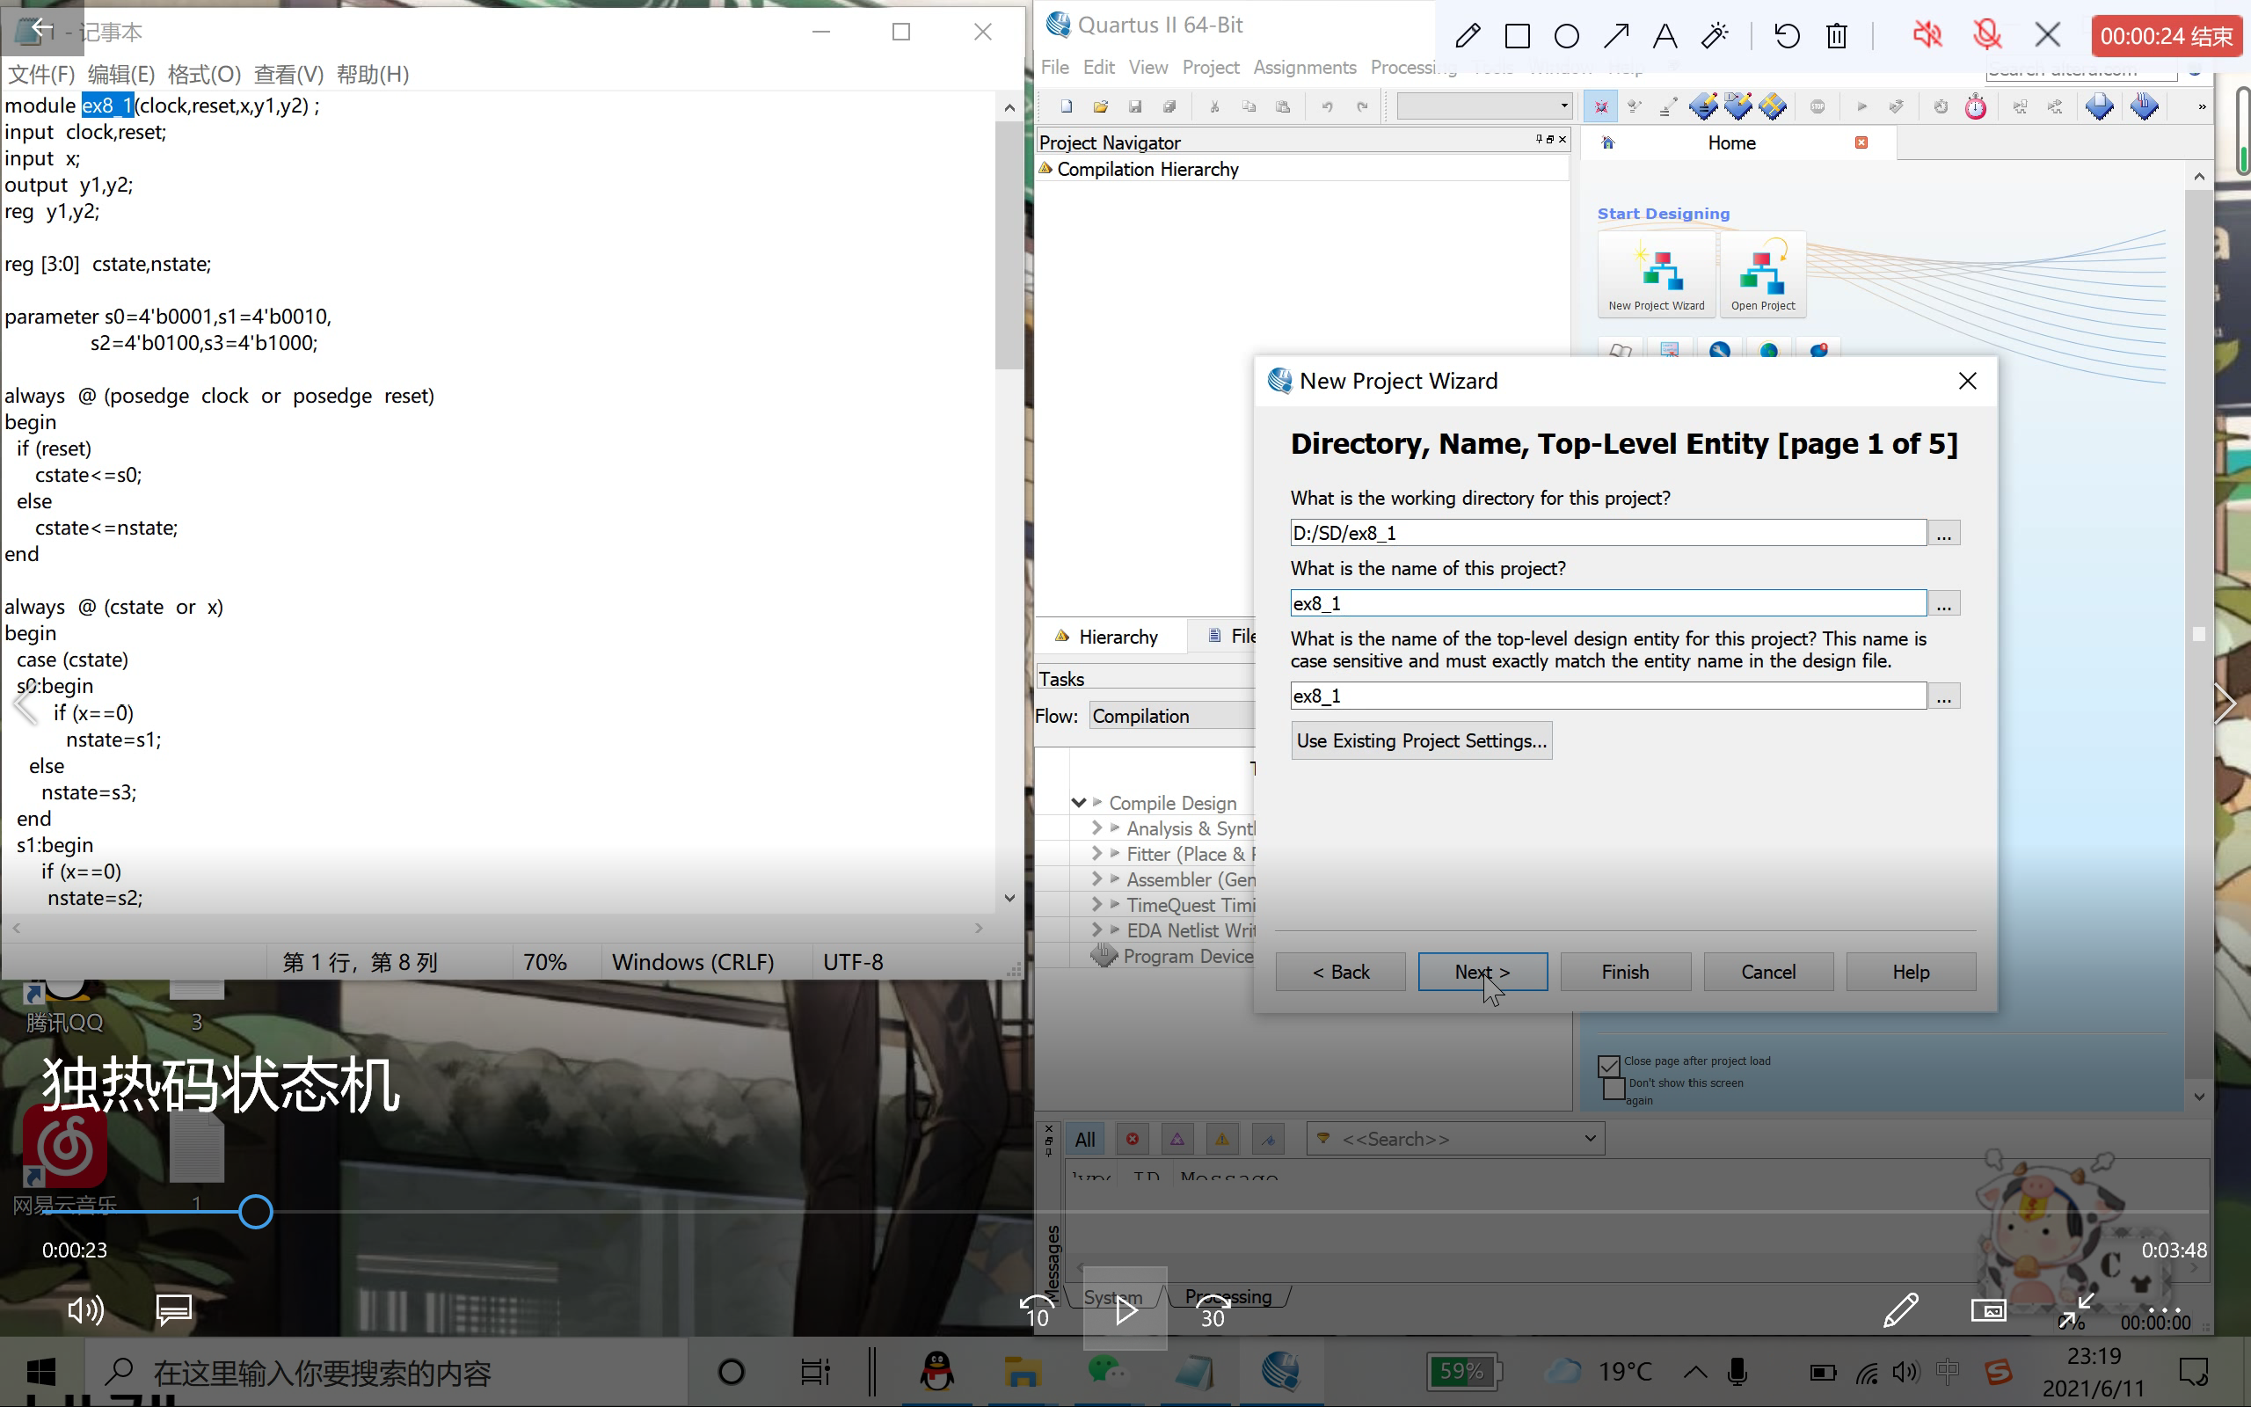
Task: Click the Redo arrow in Quartus toolbar
Action: click(x=1362, y=107)
